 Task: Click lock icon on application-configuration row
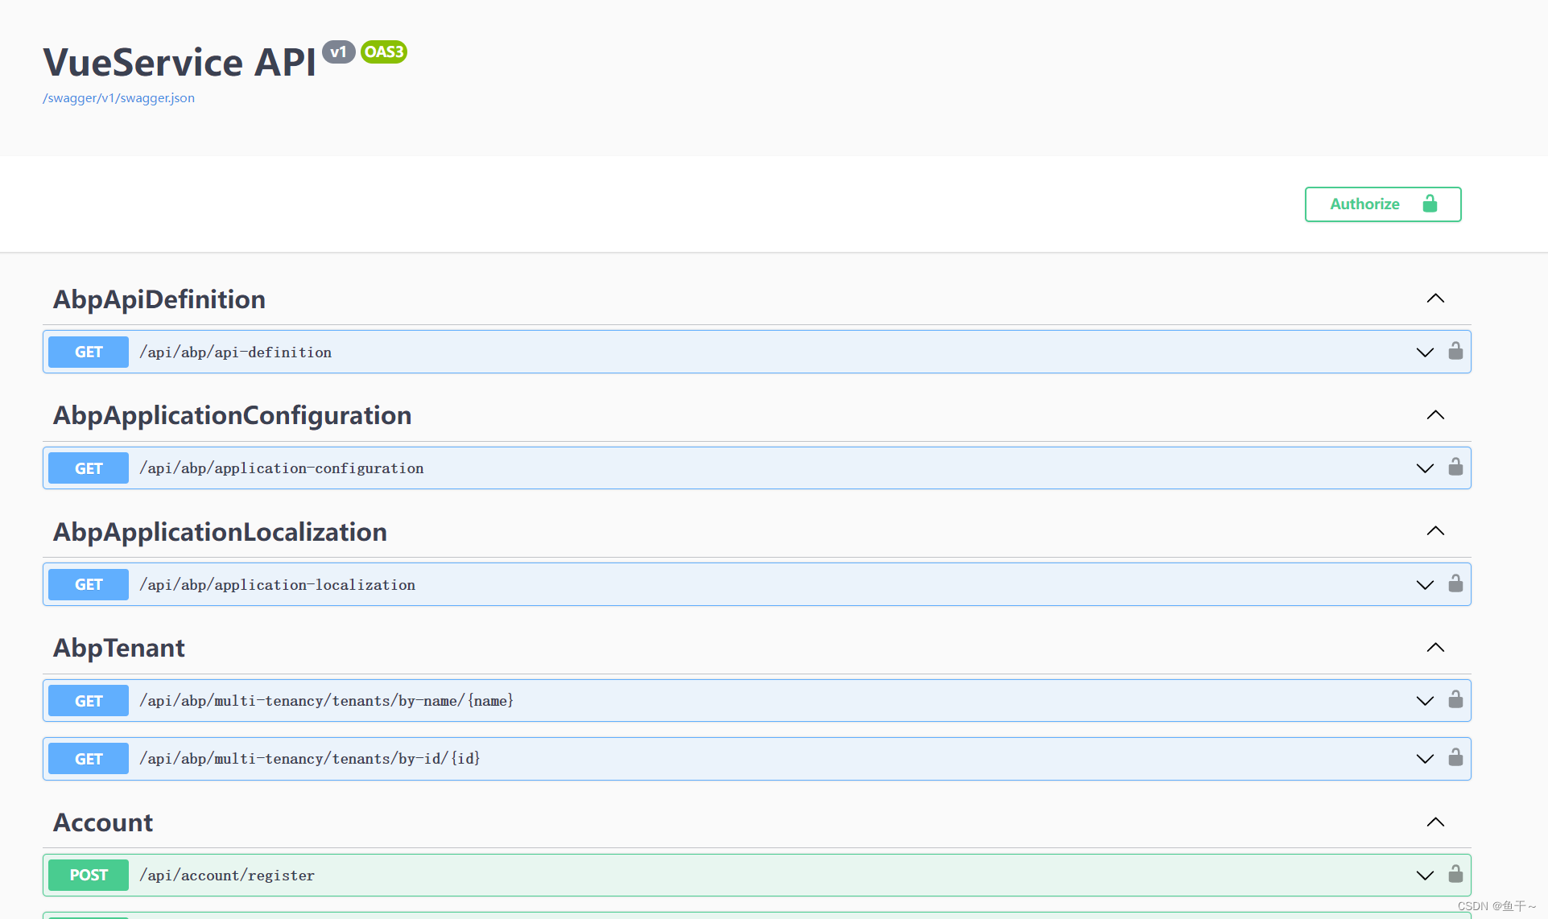tap(1455, 467)
